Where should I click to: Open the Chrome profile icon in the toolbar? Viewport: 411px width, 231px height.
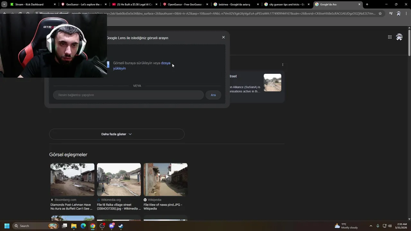[398, 13]
